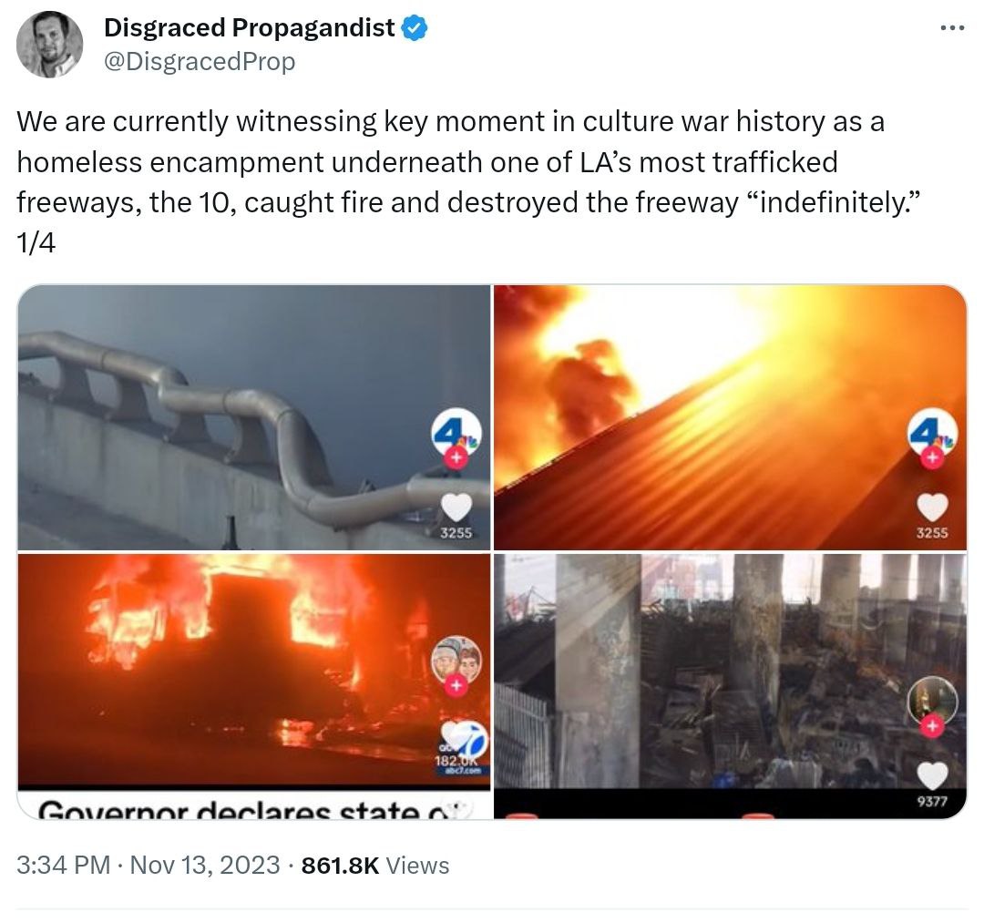
Task: Click the Disgraced Propagandist profile avatar
Action: click(49, 45)
